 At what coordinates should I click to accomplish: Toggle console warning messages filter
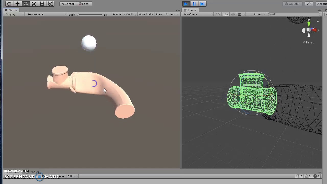(308, 176)
